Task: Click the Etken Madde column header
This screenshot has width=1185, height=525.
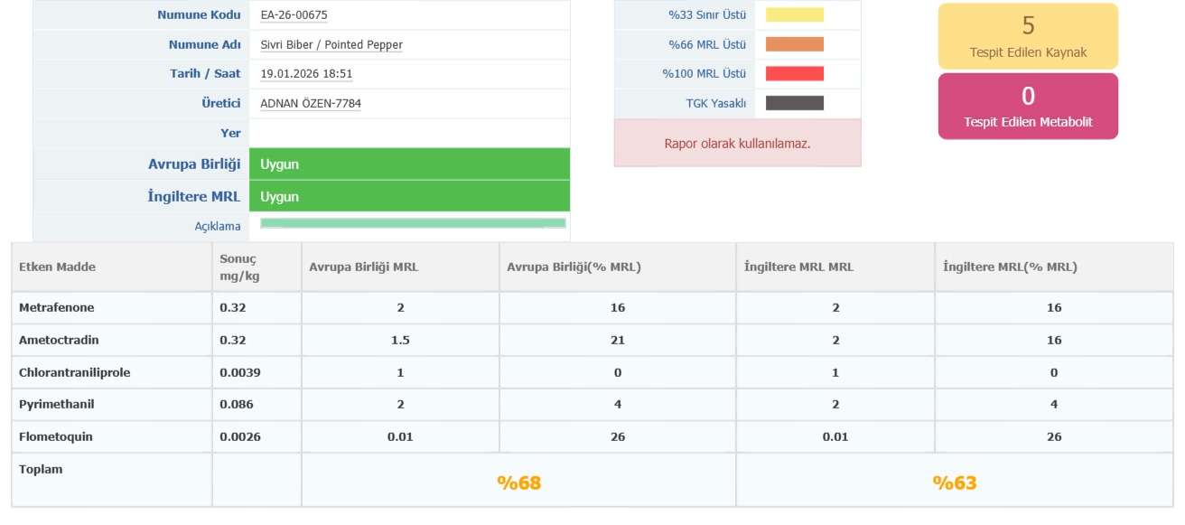Action: click(57, 267)
